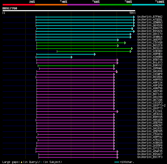Click the cyan arrowhead of the UniRef100_A9PHE0 alignment
The height and width of the screenshot is (164, 167).
(x=95, y=54)
